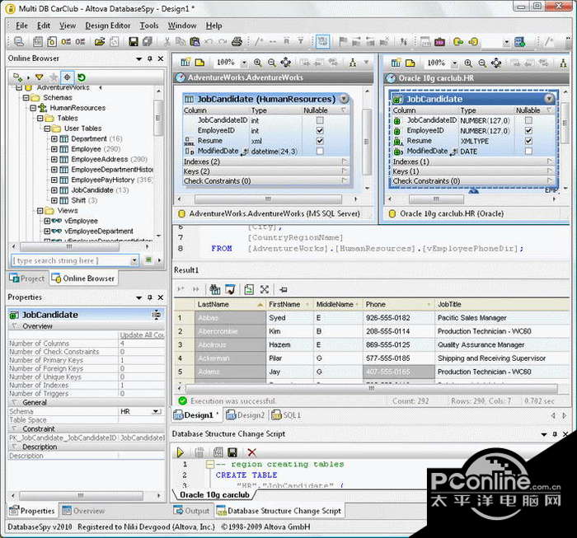Click the red X discard icon in Change Script
Viewport: 577px width, 538px height.
[x=251, y=452]
